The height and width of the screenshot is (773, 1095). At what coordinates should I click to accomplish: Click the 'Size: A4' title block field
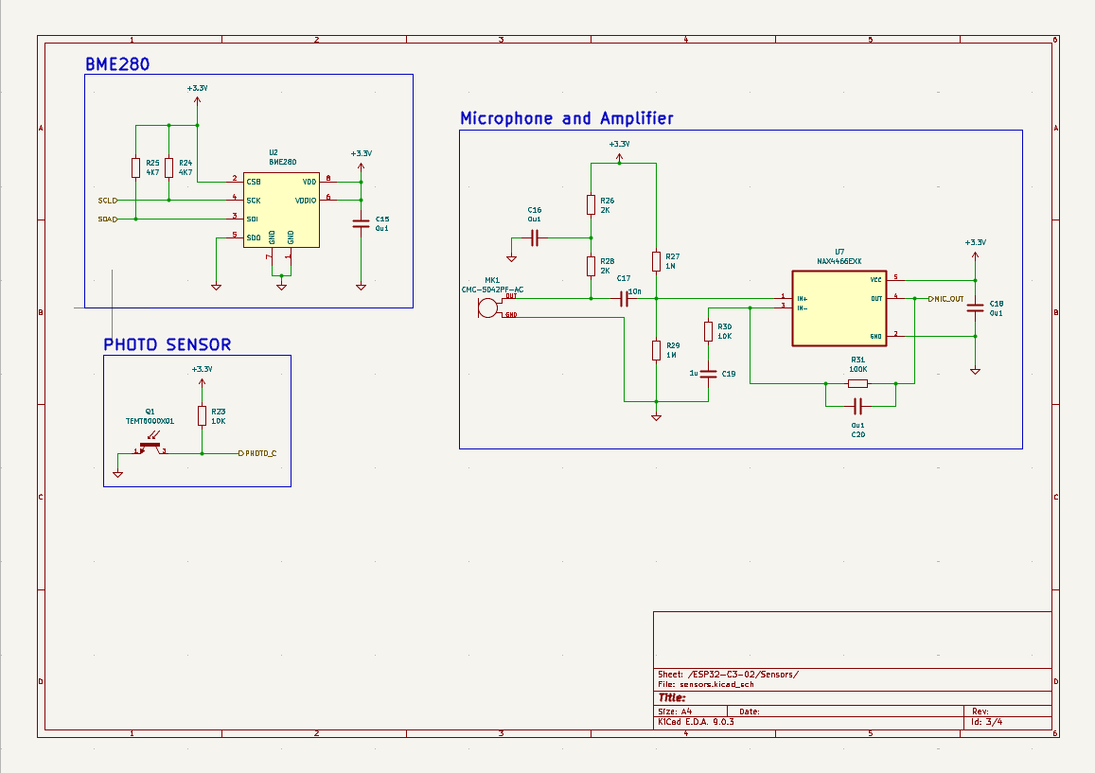pyautogui.click(x=675, y=712)
